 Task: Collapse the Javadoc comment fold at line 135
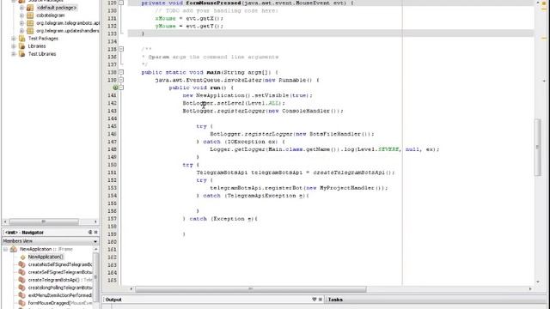coord(121,49)
